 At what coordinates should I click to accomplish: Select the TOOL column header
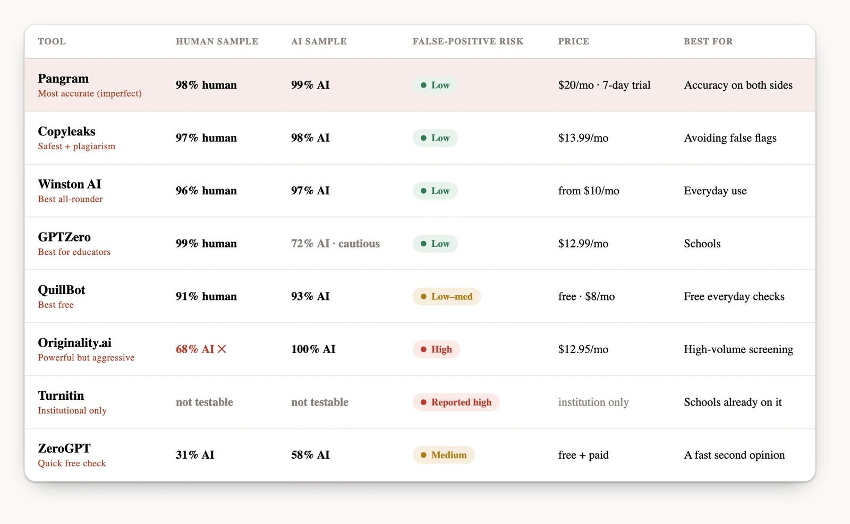(x=52, y=41)
